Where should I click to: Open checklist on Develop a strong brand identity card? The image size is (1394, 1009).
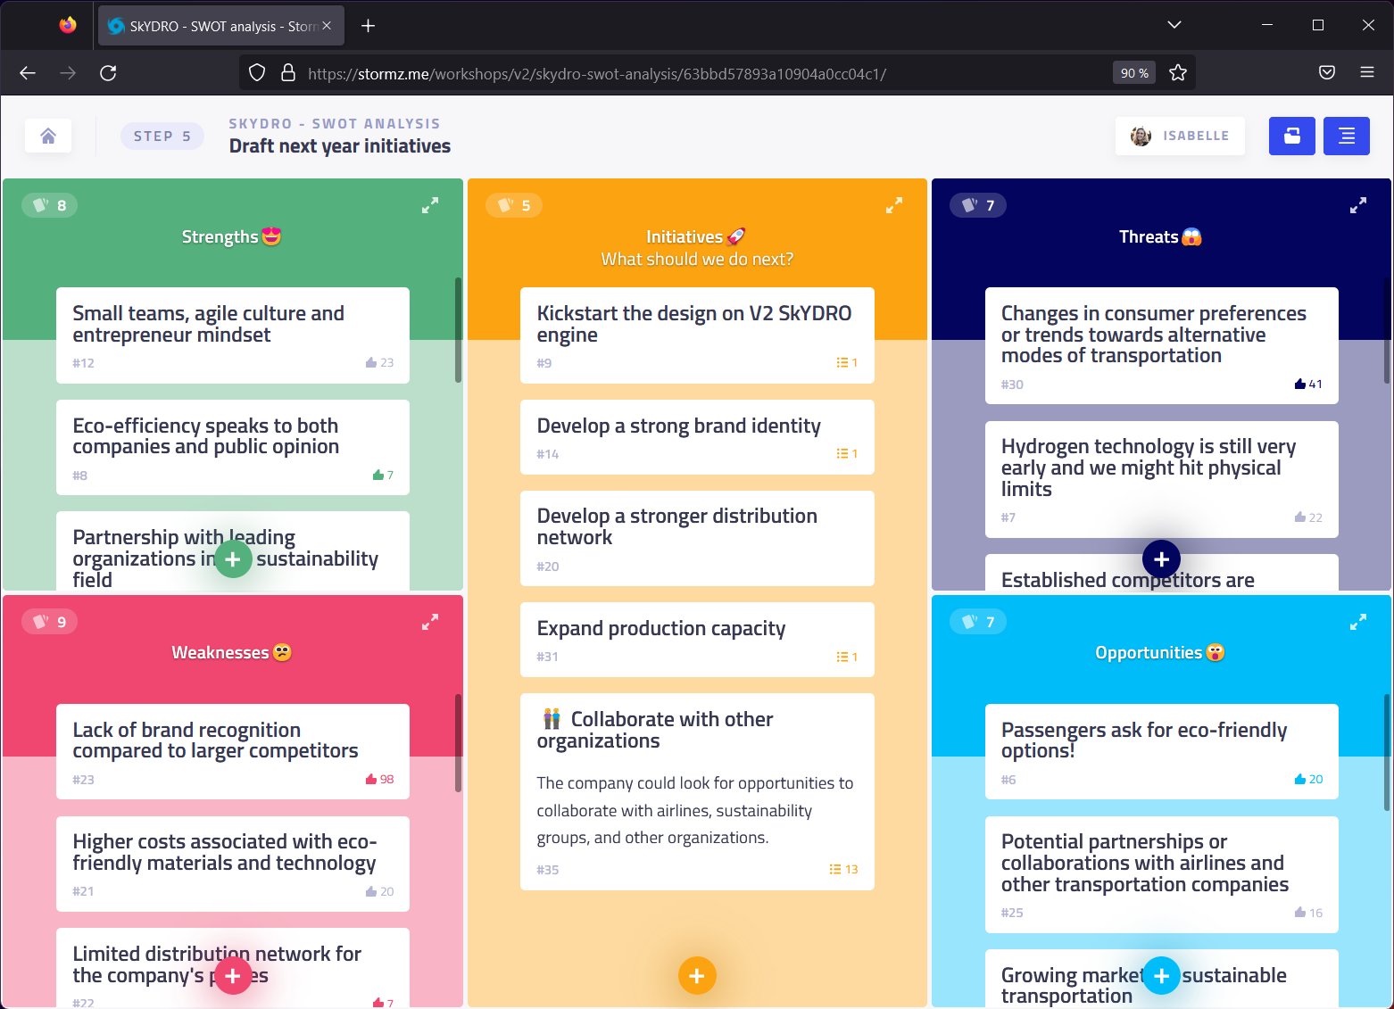point(847,453)
